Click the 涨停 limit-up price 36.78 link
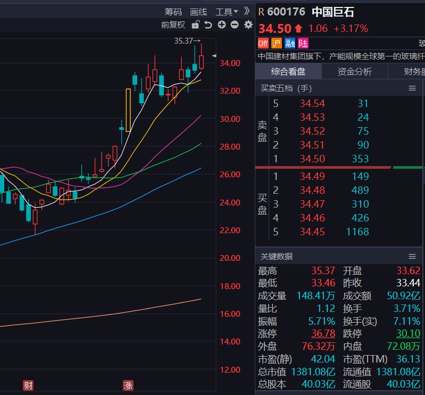The height and width of the screenshot is (395, 425). [323, 333]
